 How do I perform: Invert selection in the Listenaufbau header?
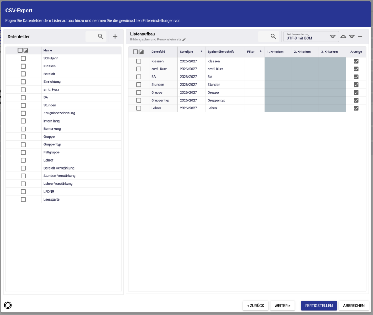point(141,52)
